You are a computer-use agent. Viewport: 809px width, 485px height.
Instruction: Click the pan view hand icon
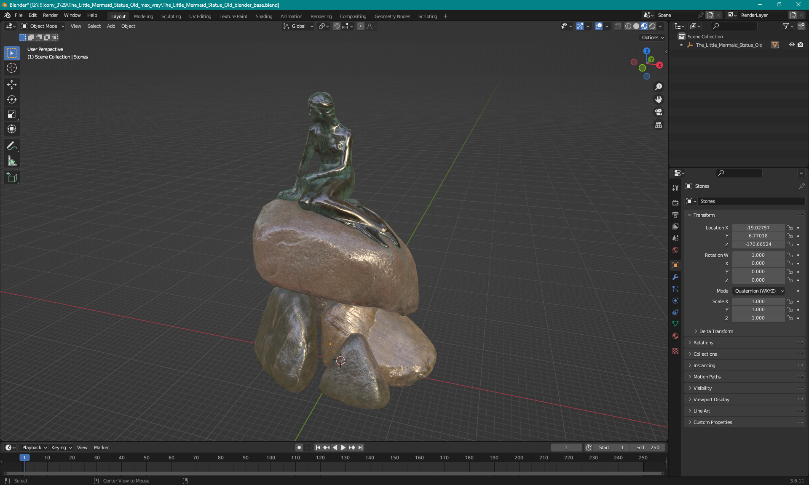point(659,99)
